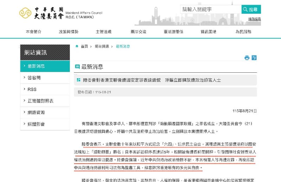281x182 pixels.
Task: Open the 為民服務 navigation menu
Action: [x=243, y=32]
